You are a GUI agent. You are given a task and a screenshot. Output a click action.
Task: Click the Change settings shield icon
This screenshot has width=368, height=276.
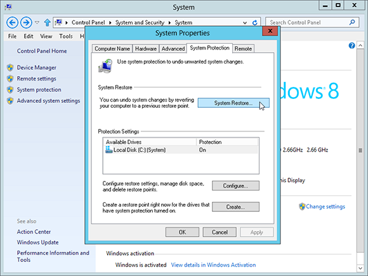(x=302, y=207)
